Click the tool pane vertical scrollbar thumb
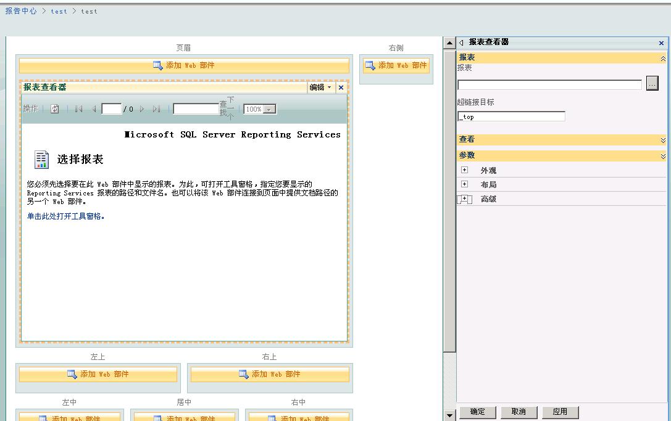This screenshot has width=671, height=421. (x=449, y=201)
